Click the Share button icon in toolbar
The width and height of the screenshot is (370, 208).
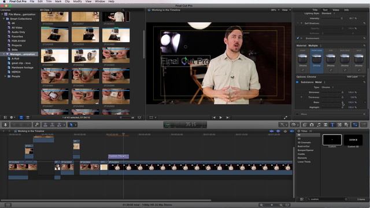tap(364, 125)
